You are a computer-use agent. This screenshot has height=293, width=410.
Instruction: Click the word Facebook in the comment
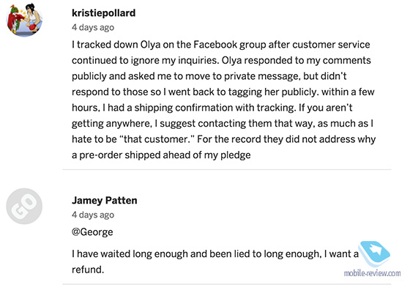(x=215, y=45)
